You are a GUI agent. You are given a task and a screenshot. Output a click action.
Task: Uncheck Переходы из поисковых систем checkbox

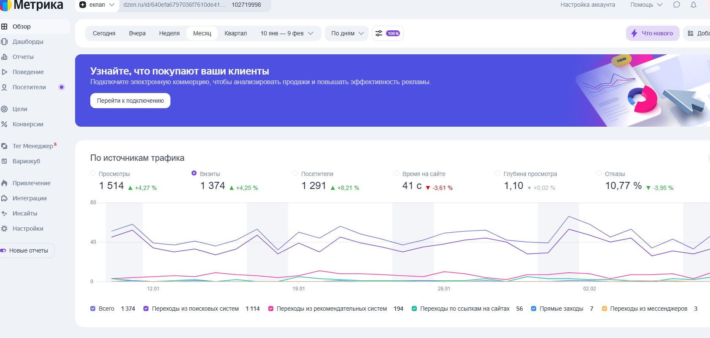[146, 309]
